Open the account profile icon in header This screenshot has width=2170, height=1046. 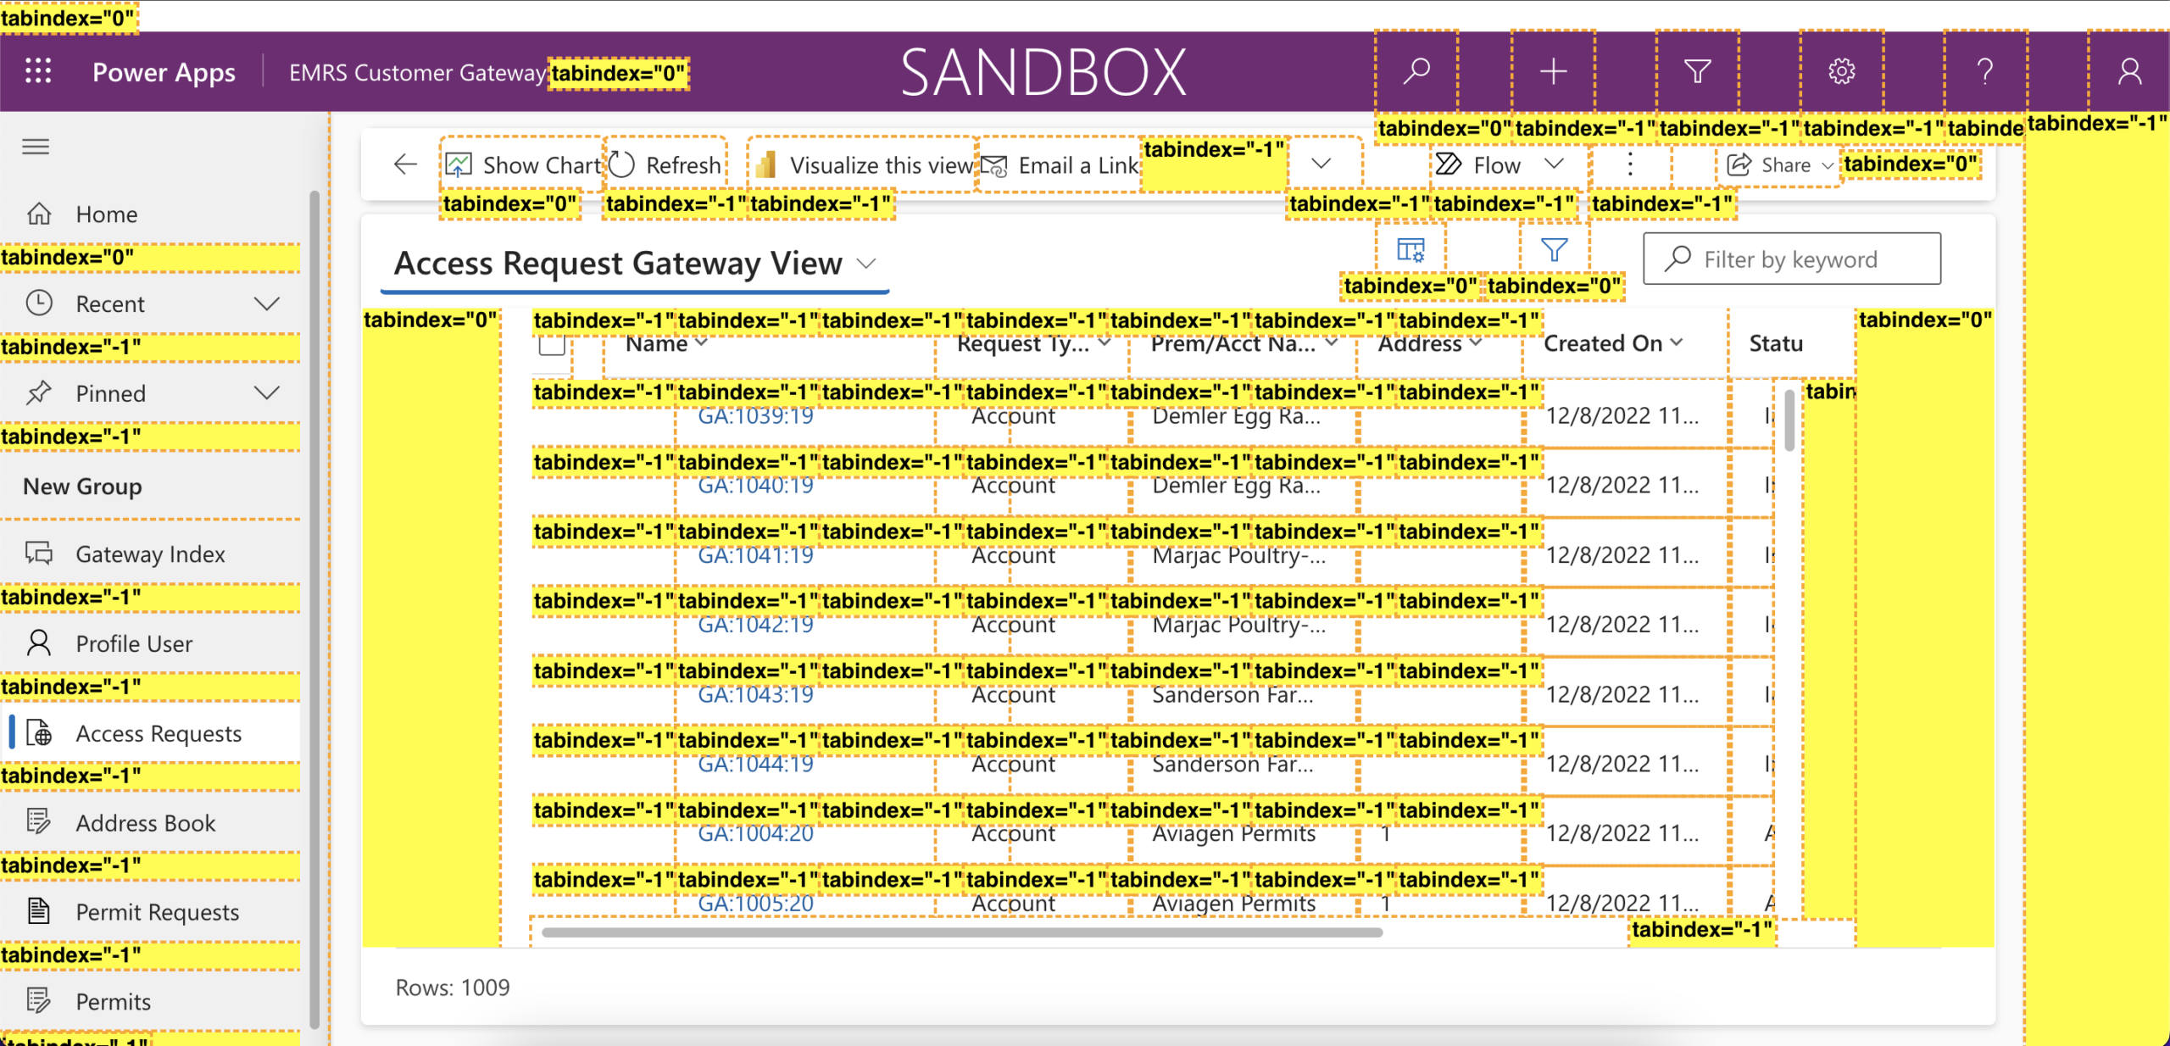(x=2129, y=71)
